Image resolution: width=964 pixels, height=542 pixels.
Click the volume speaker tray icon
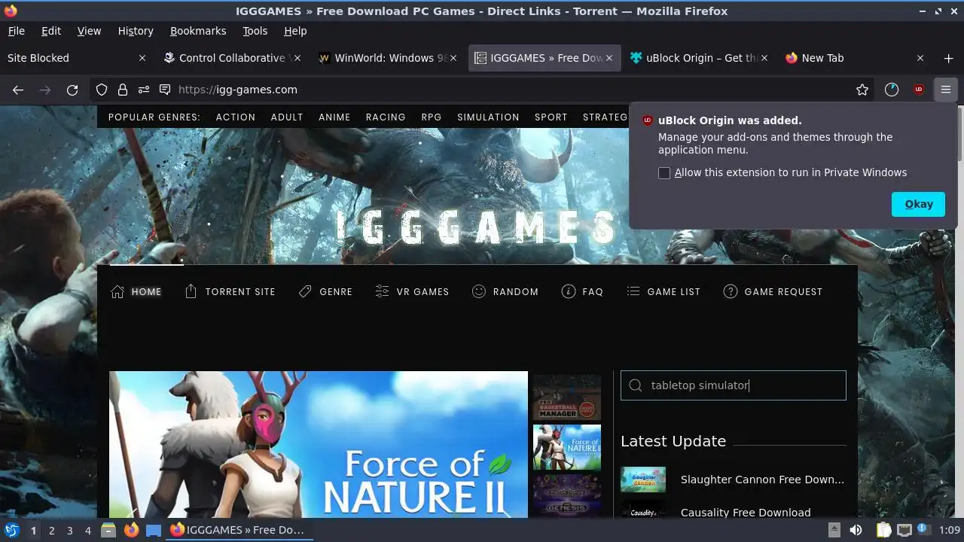856,530
